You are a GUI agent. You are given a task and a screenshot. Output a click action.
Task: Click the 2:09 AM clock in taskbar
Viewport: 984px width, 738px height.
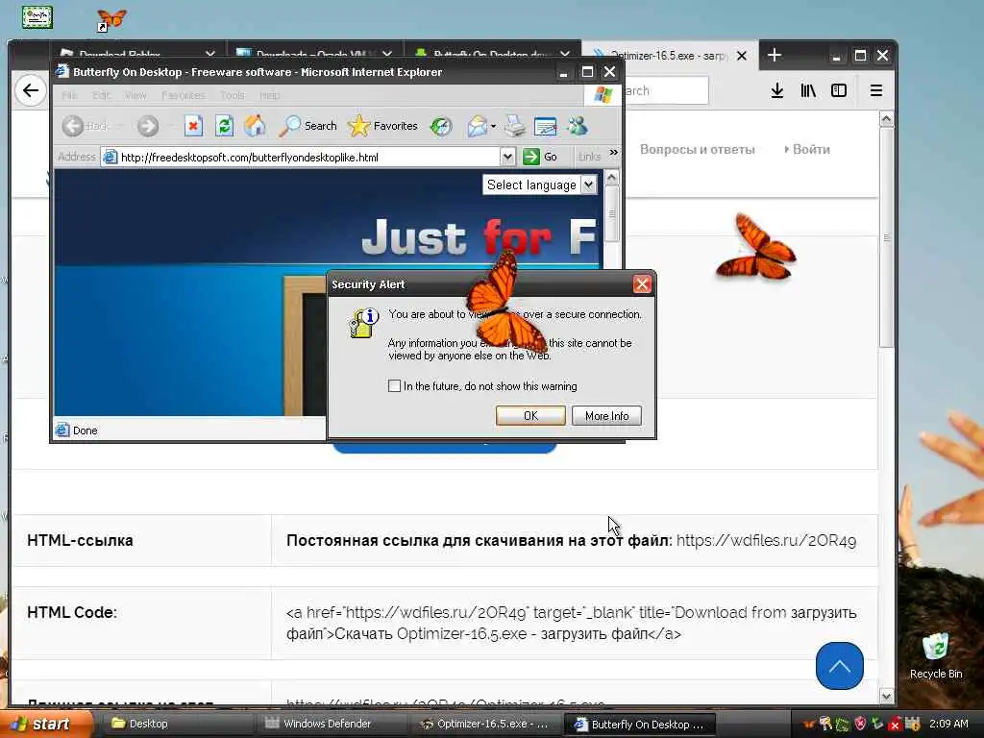point(948,724)
